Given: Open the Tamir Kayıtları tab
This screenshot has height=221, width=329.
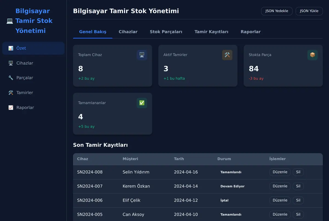Looking at the screenshot, I should click(x=211, y=32).
